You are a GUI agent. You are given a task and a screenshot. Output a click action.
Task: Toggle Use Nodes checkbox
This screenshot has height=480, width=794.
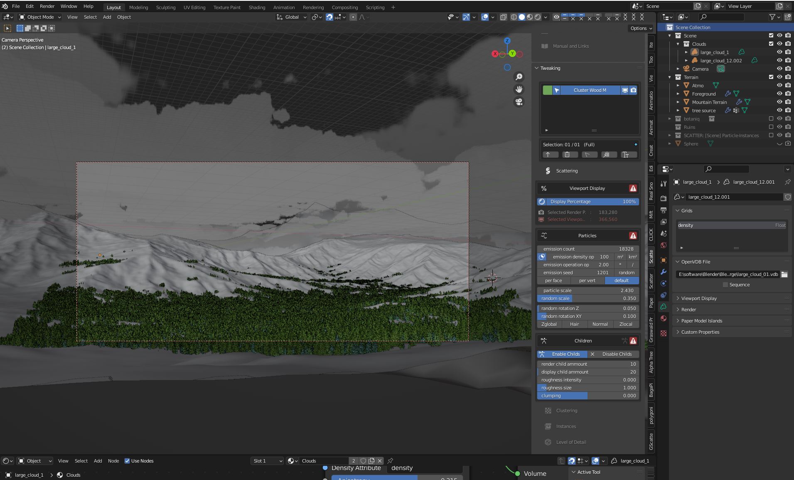pyautogui.click(x=127, y=461)
